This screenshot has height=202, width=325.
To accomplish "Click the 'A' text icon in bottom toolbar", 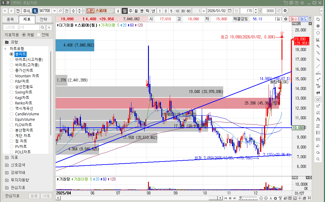I will point(271,198).
